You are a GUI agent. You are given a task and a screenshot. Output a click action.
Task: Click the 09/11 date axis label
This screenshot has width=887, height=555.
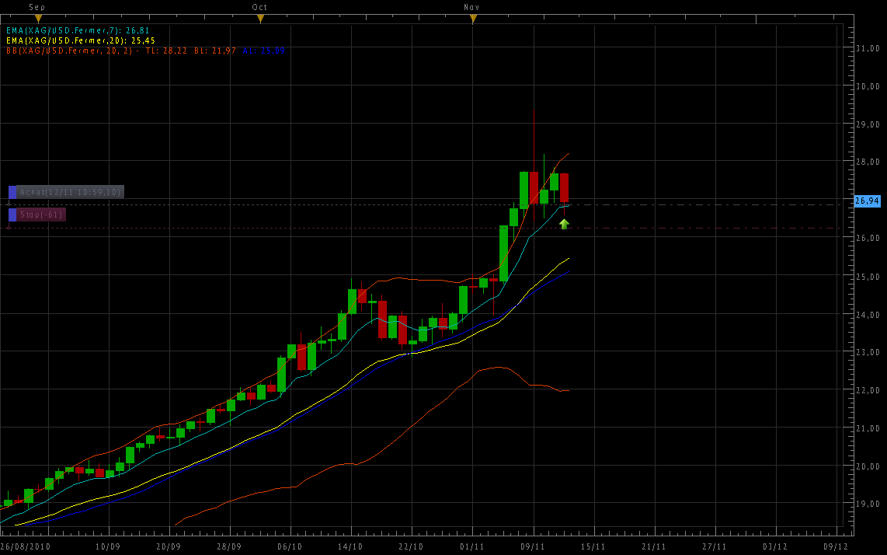532,547
